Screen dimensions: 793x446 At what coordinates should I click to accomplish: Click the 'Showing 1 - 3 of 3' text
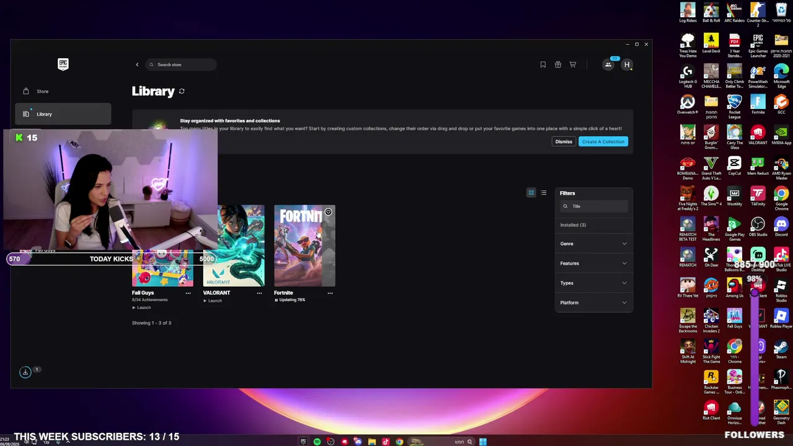[151, 323]
